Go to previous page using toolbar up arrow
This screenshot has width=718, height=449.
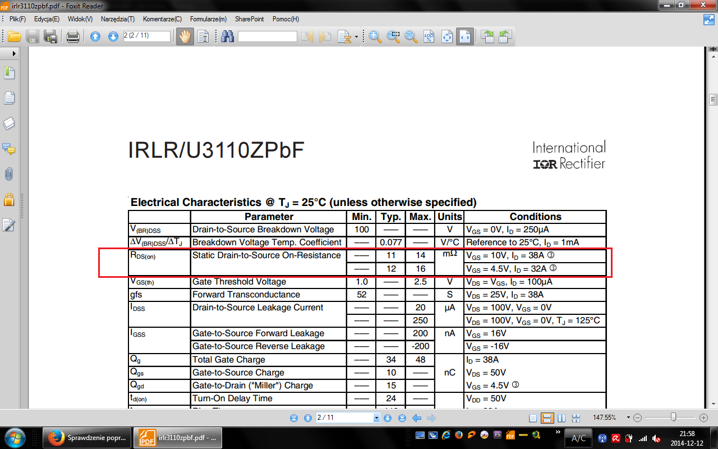95,37
